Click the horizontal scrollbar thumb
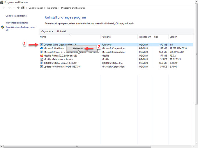Image resolution: width=198 pixels, height=148 pixels. click(x=77, y=146)
